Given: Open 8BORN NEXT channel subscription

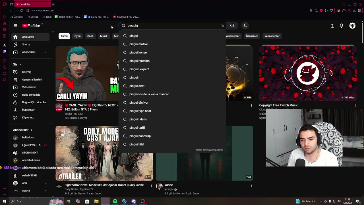Looking at the screenshot, I should pos(30,153).
